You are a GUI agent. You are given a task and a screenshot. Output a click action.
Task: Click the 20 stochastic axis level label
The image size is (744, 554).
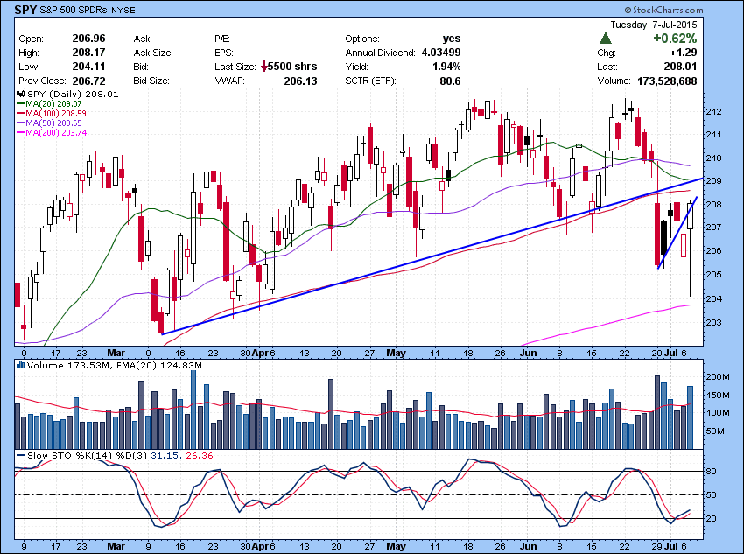tap(712, 518)
